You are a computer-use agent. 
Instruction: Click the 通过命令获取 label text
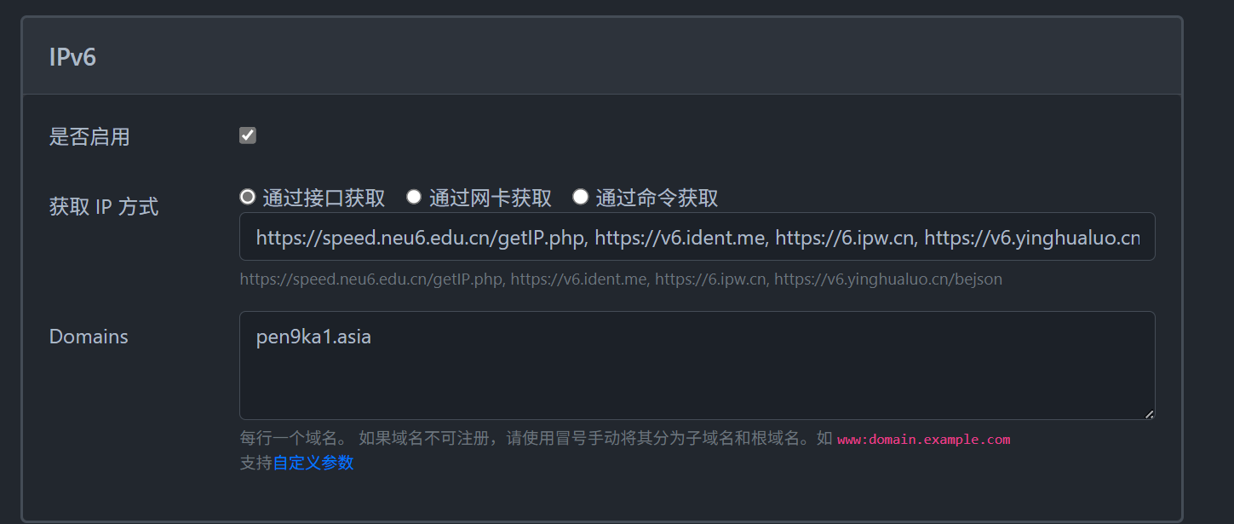[657, 198]
